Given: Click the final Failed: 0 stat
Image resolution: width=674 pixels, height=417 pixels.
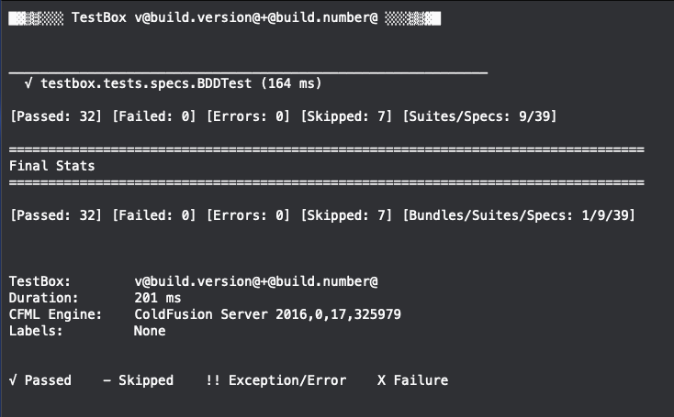Looking at the screenshot, I should click(154, 215).
